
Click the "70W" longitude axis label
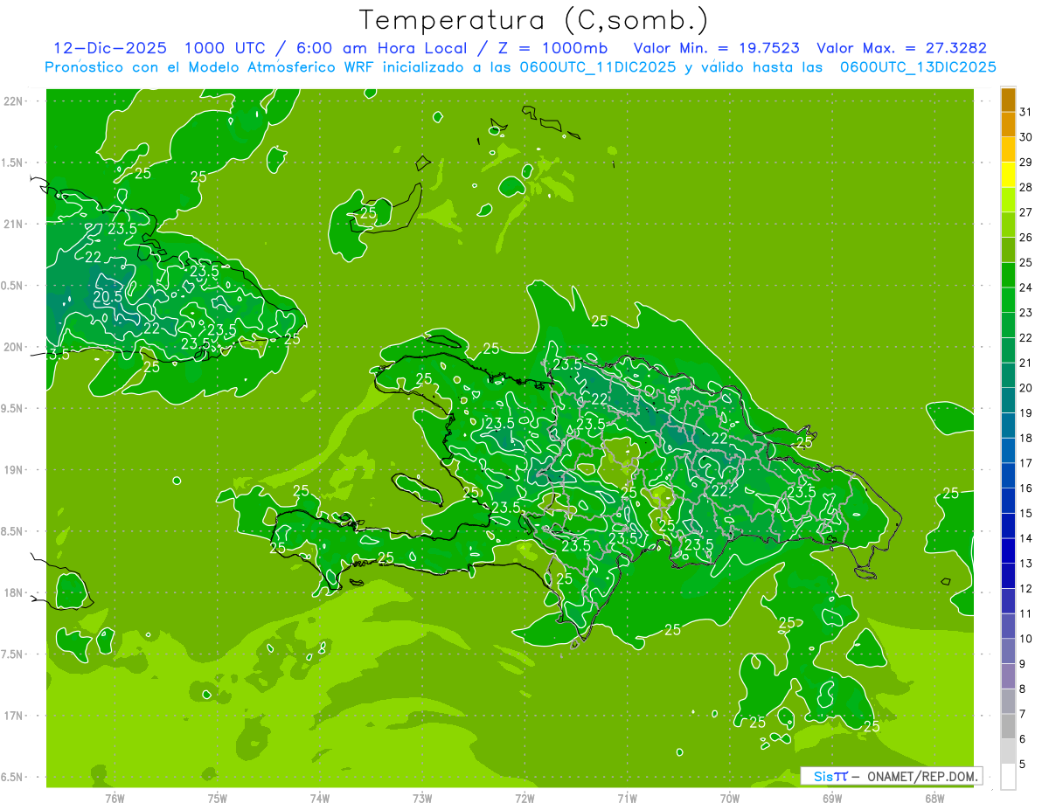(730, 799)
